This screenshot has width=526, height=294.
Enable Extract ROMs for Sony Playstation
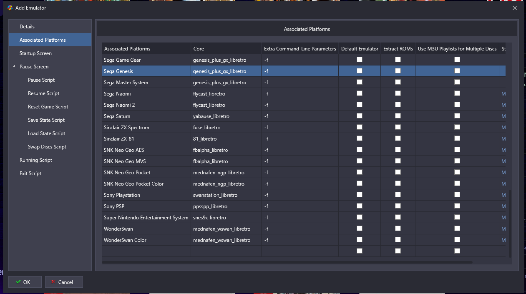point(398,195)
